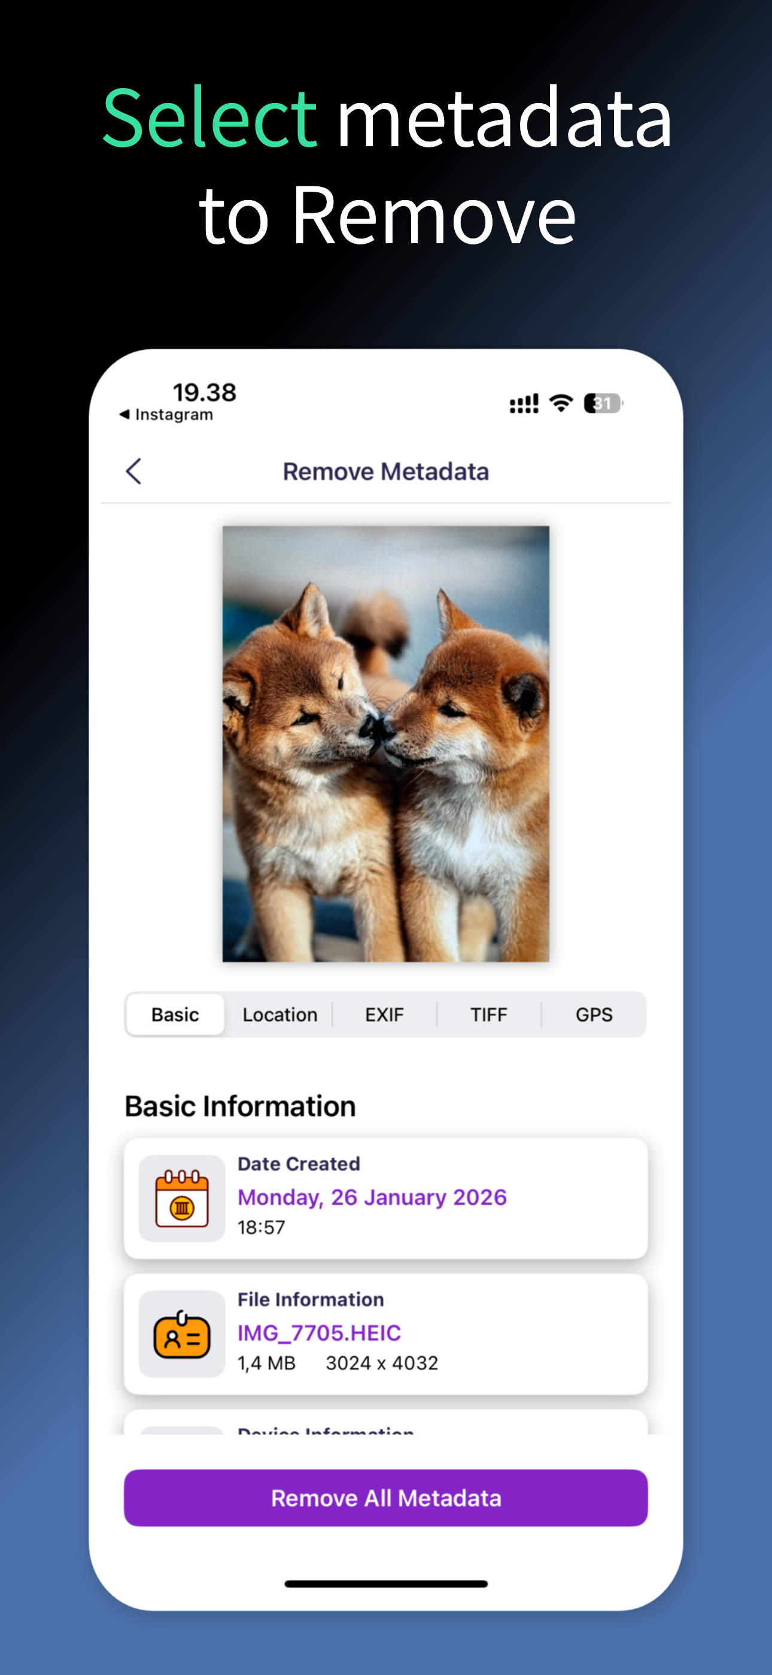
Task: Return to Instagram via back link
Action: pyautogui.click(x=166, y=415)
